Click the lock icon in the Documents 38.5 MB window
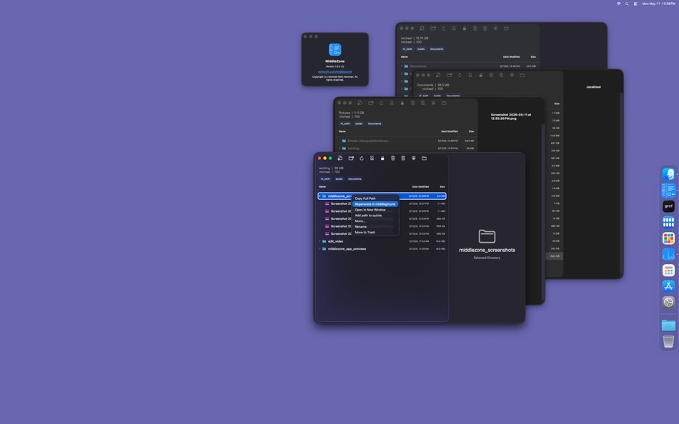This screenshot has width=679, height=424. click(x=481, y=75)
